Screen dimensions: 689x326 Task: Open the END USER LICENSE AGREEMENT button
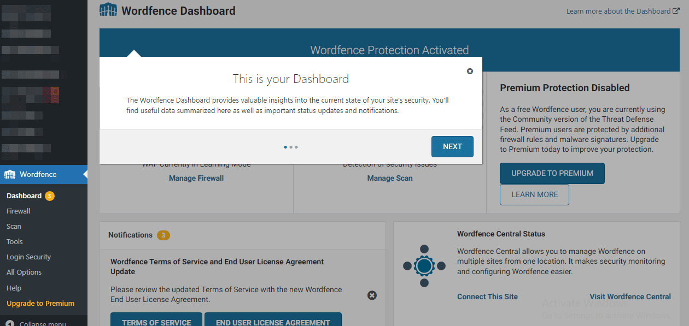pos(273,319)
